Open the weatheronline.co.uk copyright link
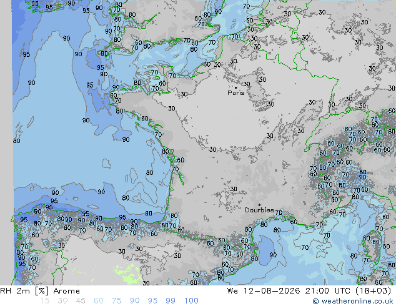396x306 pixels. (x=353, y=301)
